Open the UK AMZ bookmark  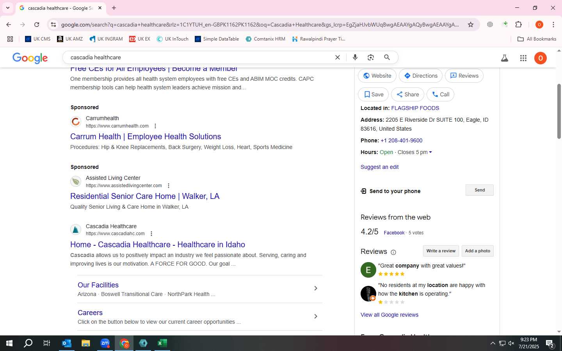70,39
